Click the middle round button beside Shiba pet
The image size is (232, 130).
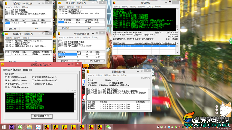pyautogui.click(x=217, y=110)
